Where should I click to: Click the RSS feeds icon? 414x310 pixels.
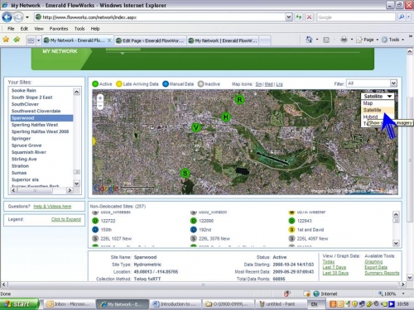[326, 40]
